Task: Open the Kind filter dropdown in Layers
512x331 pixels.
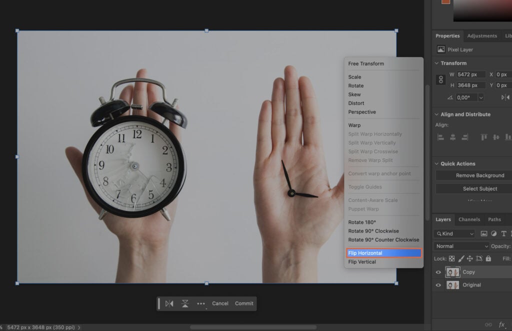Action: pyautogui.click(x=454, y=233)
